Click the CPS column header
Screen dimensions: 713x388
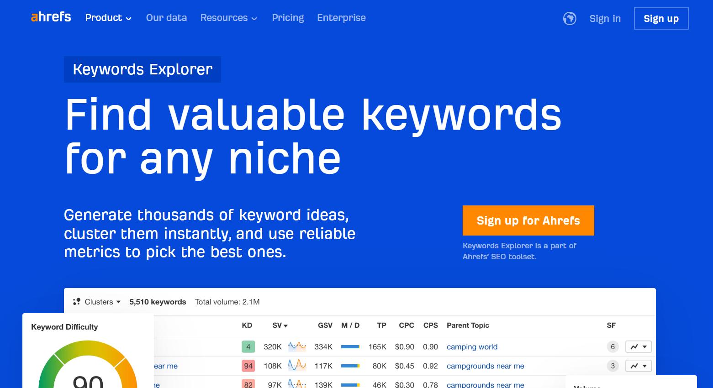point(431,325)
